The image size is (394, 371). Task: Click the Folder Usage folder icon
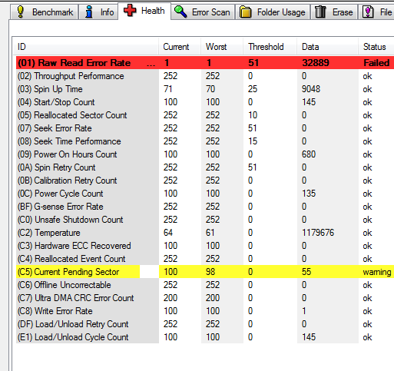(245, 12)
